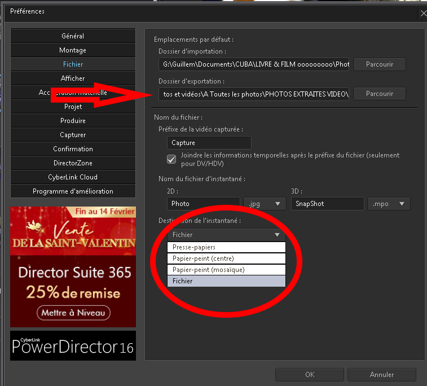Viewport: 427px width, 386px height.
Task: Click Parcourir for Dossier d'exportation
Action: [x=380, y=94]
